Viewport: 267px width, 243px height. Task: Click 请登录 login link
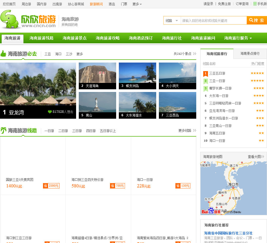[x=208, y=4]
